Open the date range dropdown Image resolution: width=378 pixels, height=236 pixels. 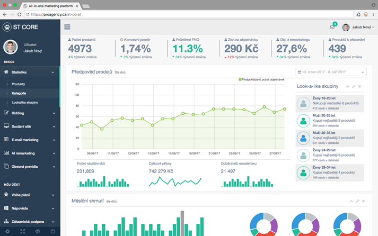point(330,72)
